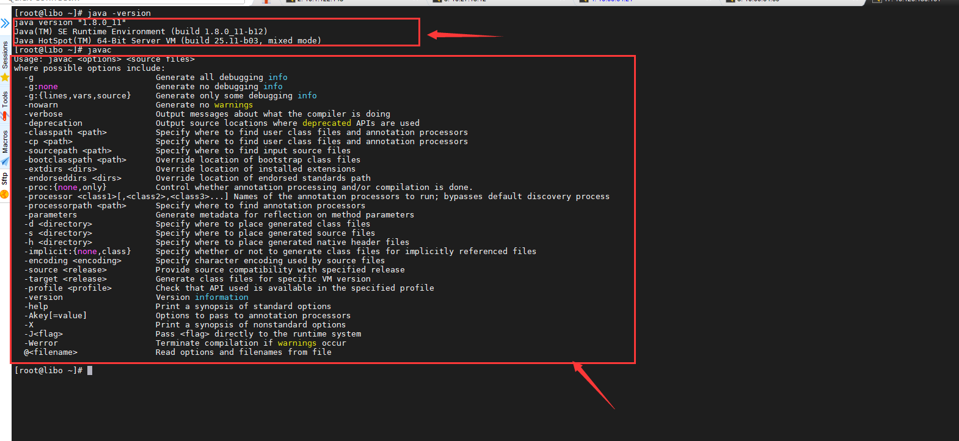Expand the sidebar with the double-chevron icon
This screenshot has height=441, width=959.
5,23
